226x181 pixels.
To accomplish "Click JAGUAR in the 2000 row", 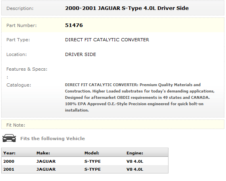I will pos(46,161).
